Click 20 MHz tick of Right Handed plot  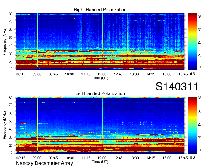[x=11, y=62]
